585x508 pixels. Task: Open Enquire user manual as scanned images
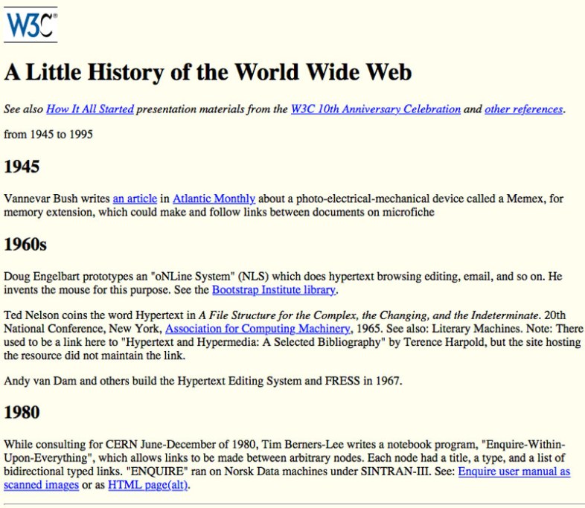pos(514,471)
